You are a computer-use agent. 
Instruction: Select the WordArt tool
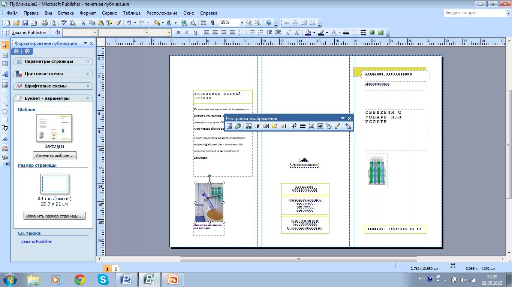(x=5, y=74)
